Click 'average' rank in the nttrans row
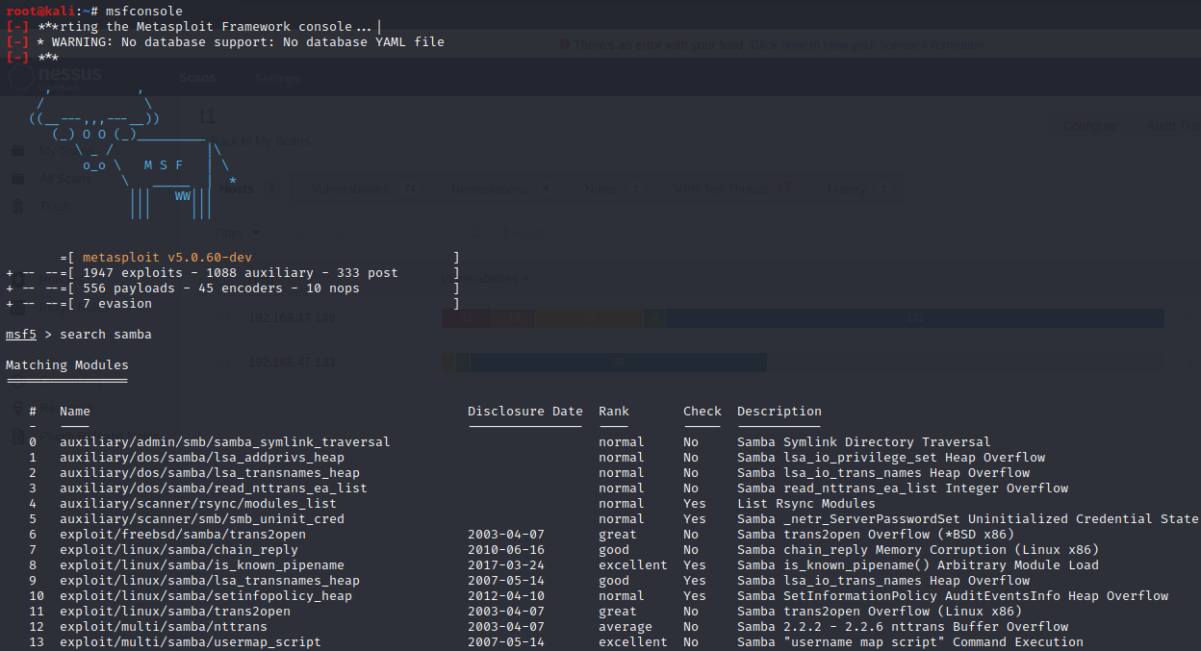The image size is (1201, 651). (626, 627)
